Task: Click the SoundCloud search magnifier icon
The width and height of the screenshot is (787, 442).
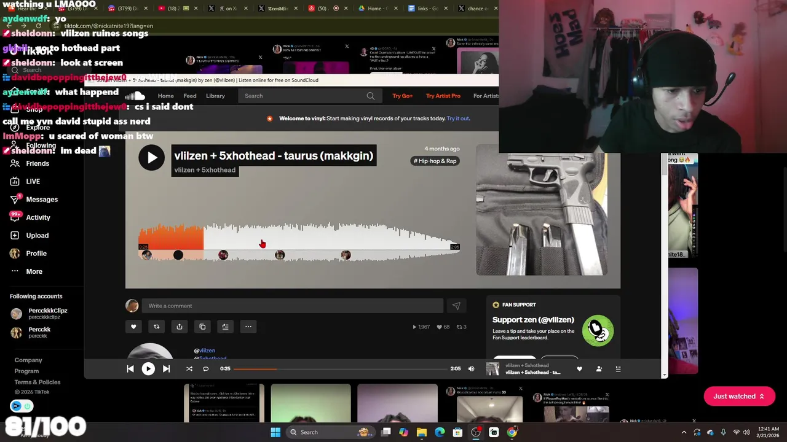Action: pos(371,96)
